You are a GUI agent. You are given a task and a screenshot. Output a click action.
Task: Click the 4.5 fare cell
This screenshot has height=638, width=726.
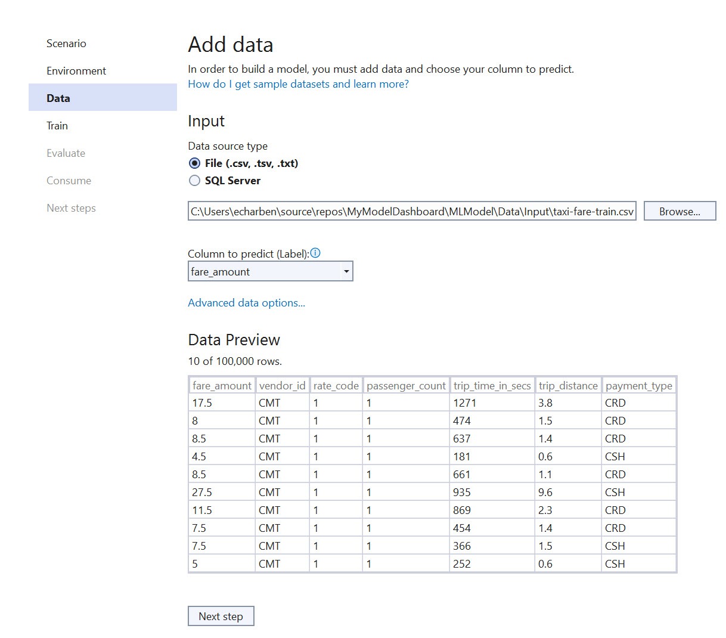click(x=222, y=457)
